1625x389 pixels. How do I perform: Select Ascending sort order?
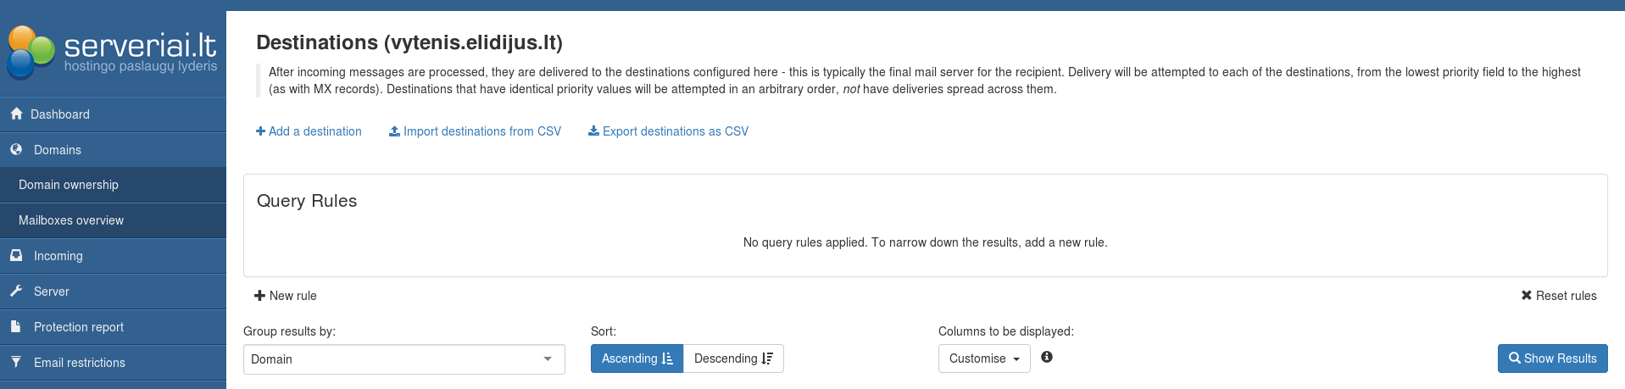coord(637,358)
